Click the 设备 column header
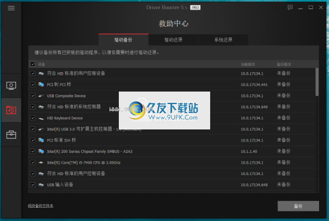The height and width of the screenshot is (221, 329). tap(41, 64)
